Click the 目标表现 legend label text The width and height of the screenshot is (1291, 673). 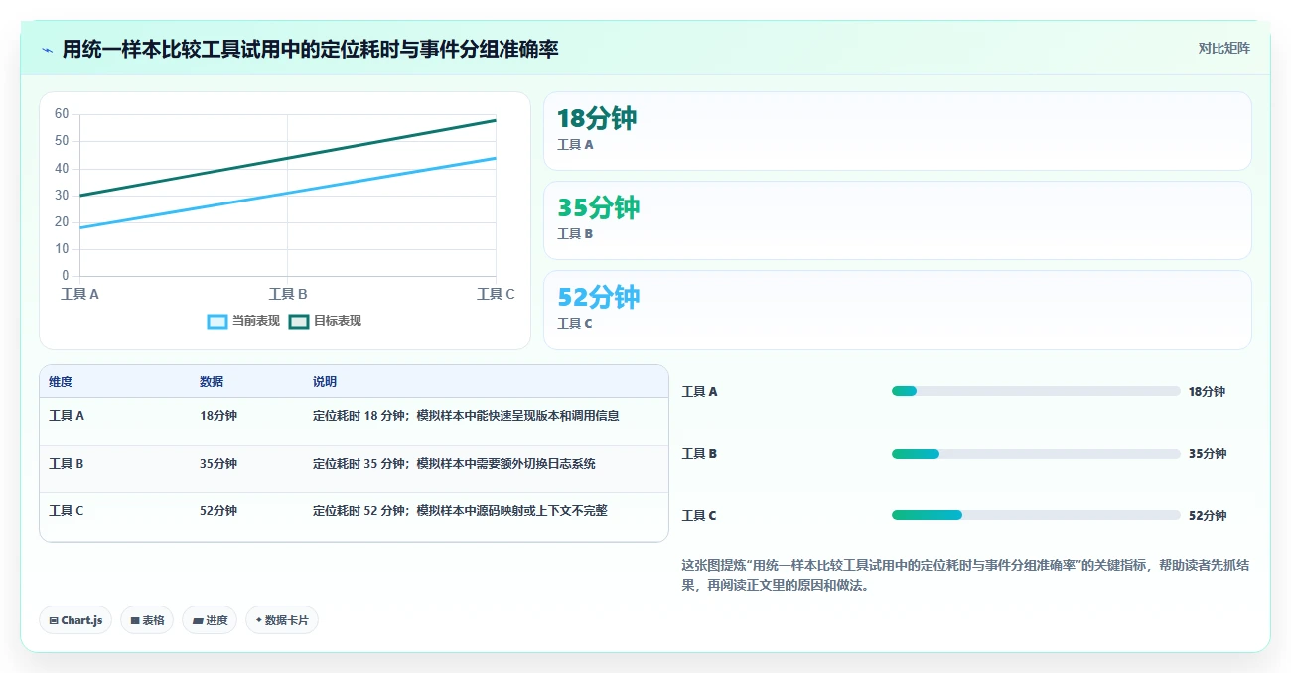click(338, 321)
